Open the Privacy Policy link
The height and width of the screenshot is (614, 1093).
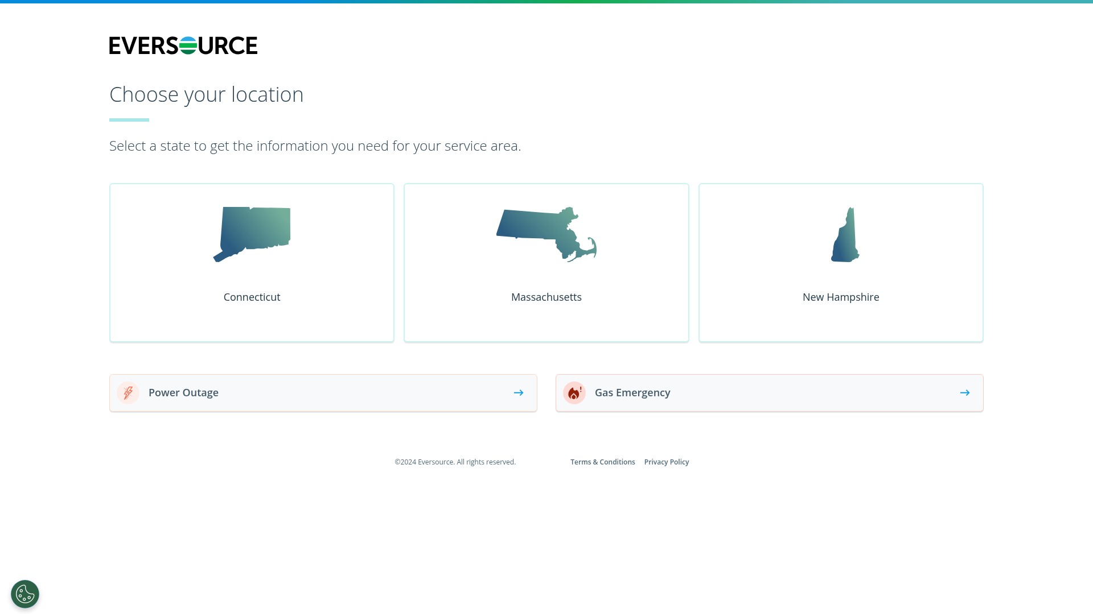click(667, 462)
